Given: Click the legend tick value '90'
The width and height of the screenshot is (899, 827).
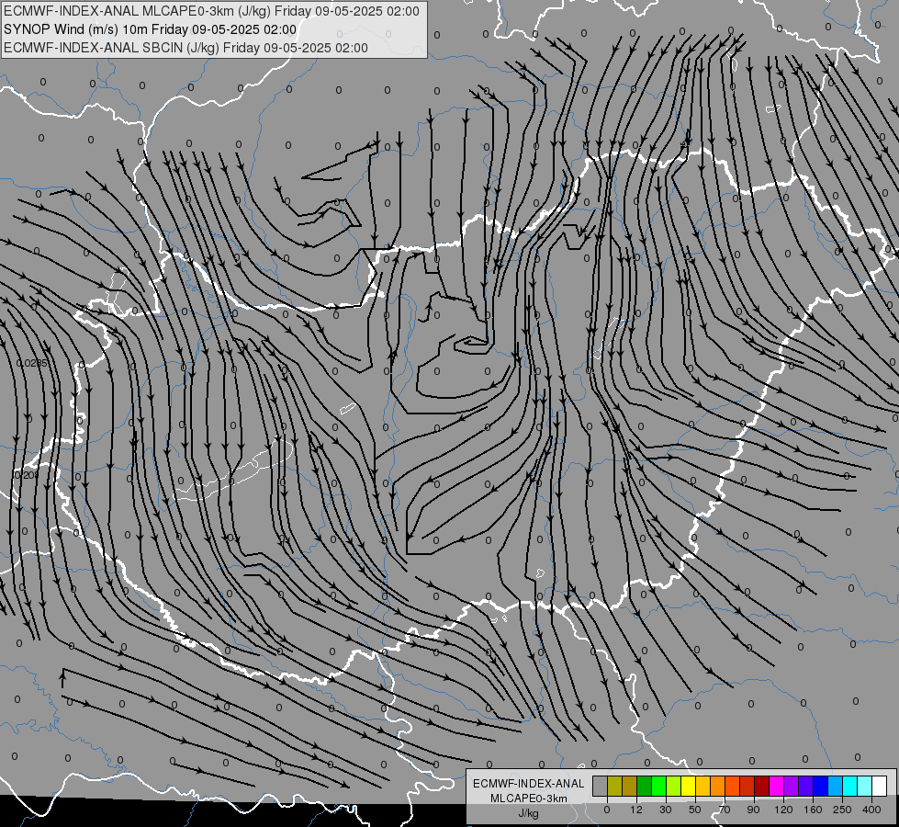Looking at the screenshot, I should (753, 810).
